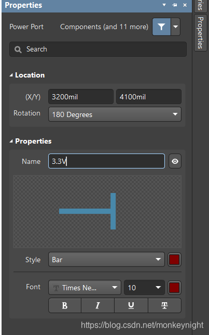Open the panel options triangle menu

click(164, 5)
